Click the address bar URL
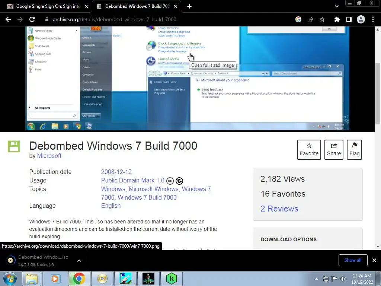 coord(115,19)
